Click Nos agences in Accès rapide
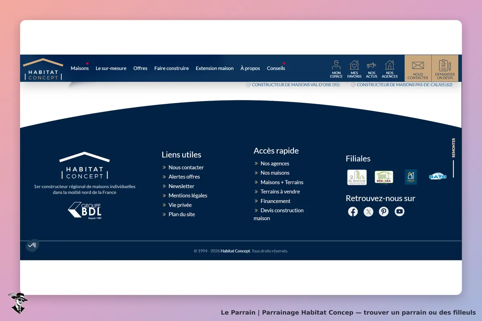The image size is (482, 321). (x=275, y=163)
